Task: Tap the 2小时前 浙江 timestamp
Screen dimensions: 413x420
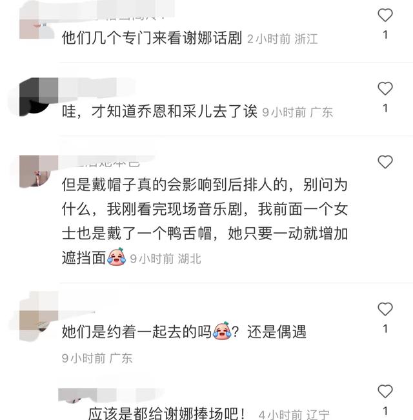Action: [282, 39]
